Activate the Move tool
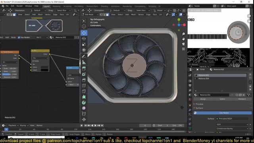 [84, 33]
